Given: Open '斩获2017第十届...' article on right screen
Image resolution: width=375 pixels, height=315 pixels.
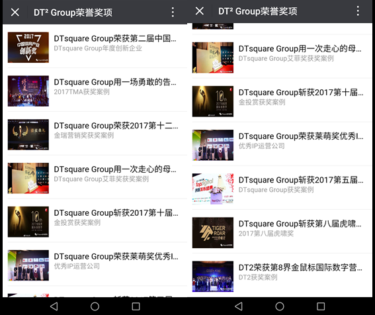Looking at the screenshot, I should [x=301, y=93].
